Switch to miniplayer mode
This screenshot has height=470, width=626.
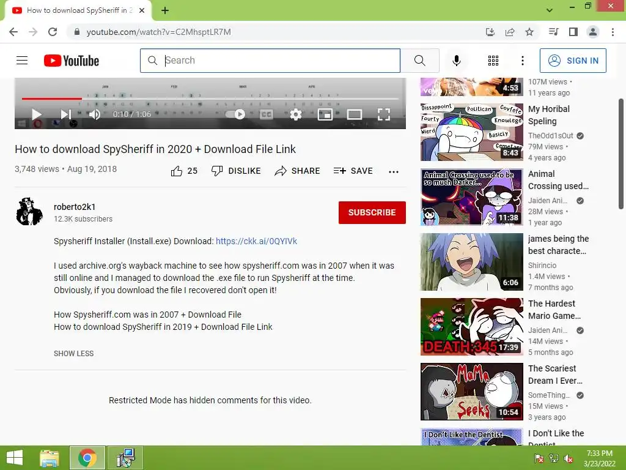[325, 114]
